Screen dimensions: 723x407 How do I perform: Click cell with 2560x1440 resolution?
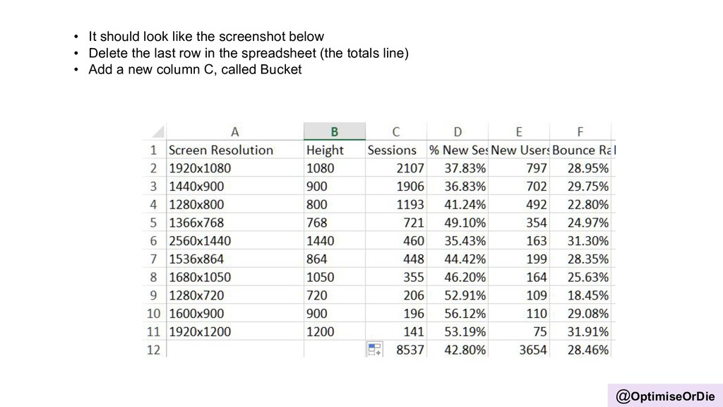(x=234, y=241)
